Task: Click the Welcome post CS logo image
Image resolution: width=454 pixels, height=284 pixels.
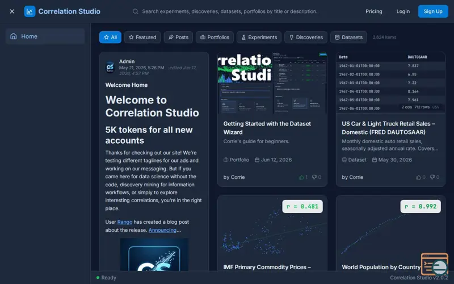Action: pyautogui.click(x=154, y=254)
